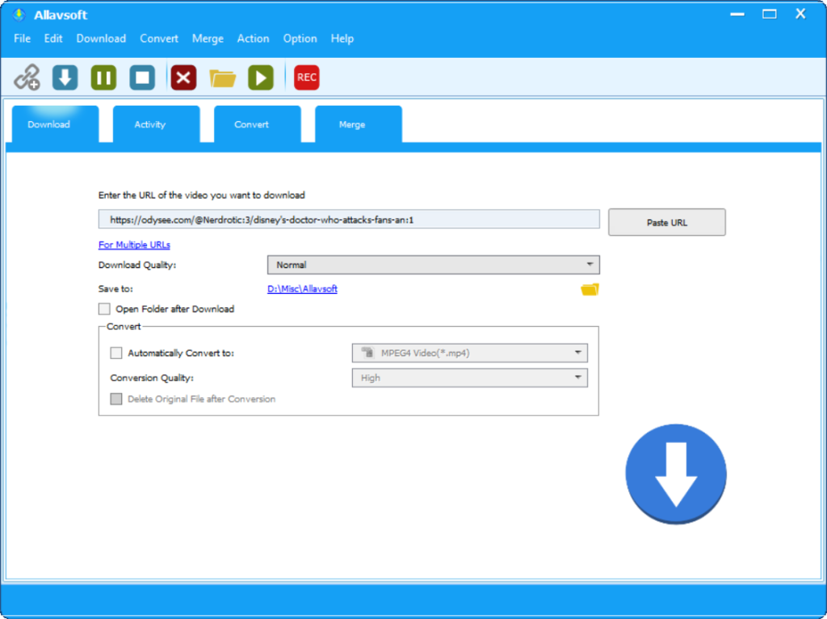827x619 pixels.
Task: Click the Paste URL button
Action: (x=666, y=222)
